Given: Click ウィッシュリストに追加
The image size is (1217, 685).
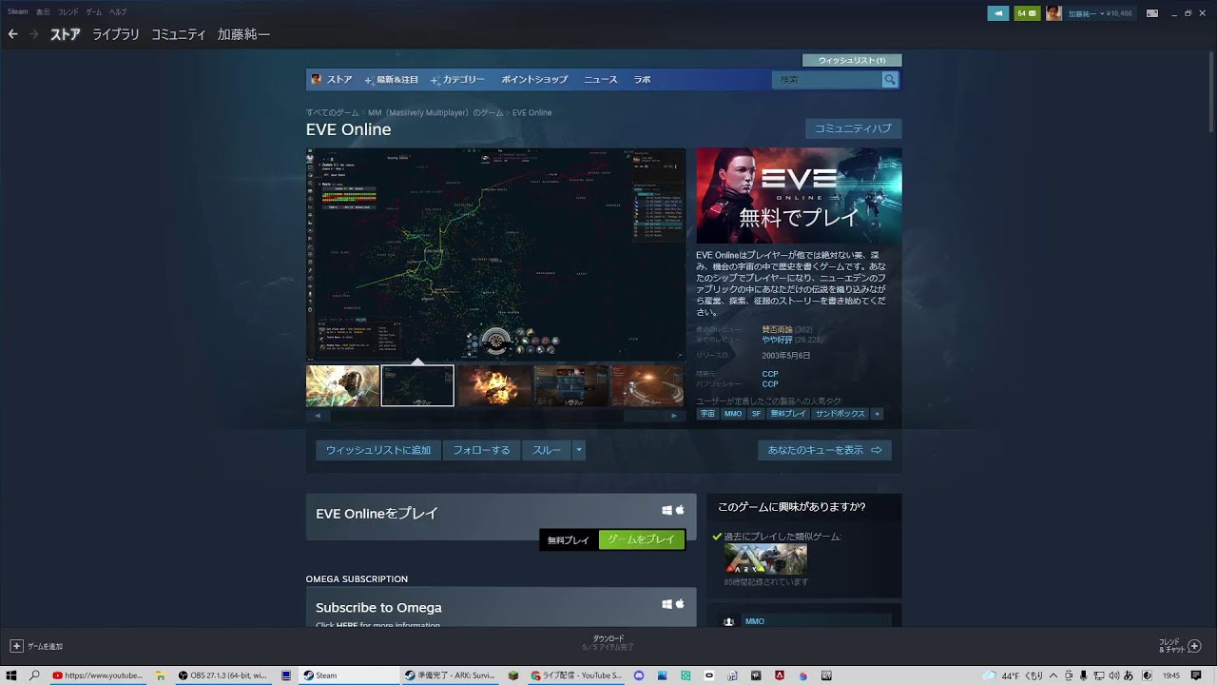Looking at the screenshot, I should coord(378,450).
